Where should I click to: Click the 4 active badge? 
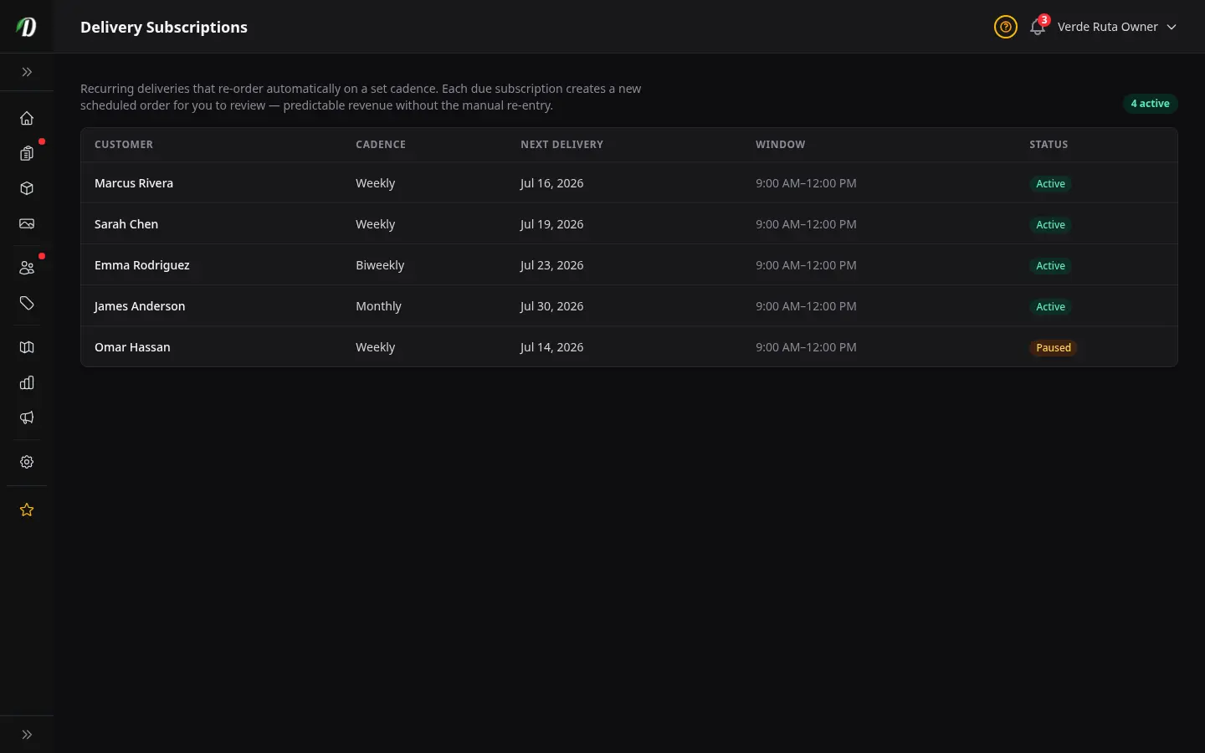pos(1150,104)
